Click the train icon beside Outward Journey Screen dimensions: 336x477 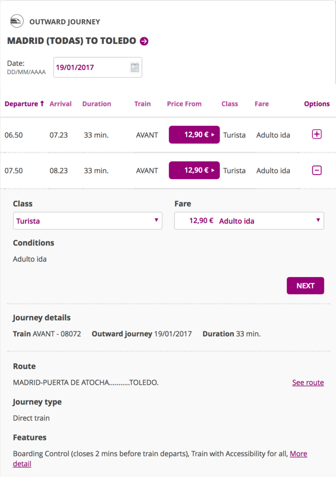coord(17,21)
